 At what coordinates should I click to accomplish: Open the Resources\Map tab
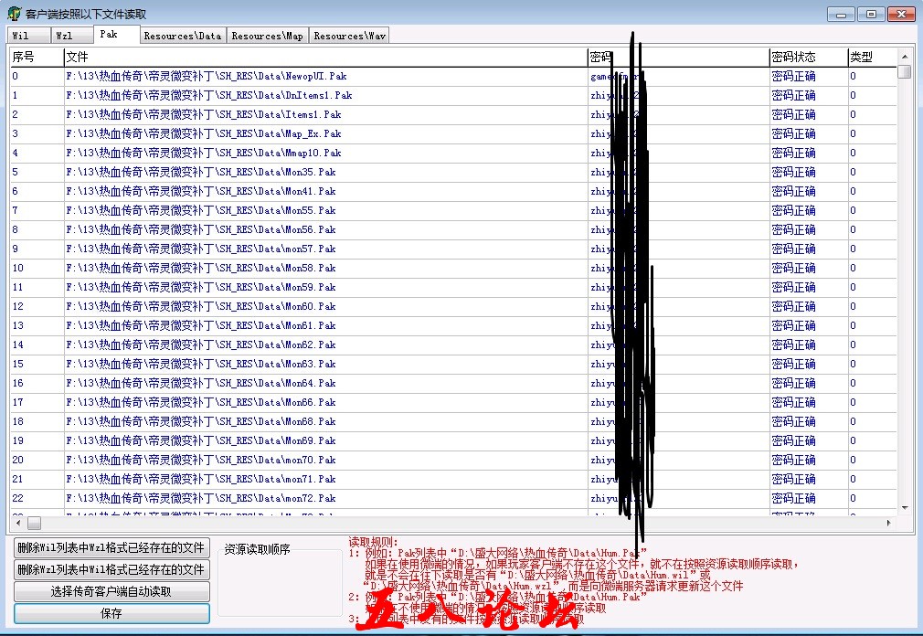tap(267, 36)
